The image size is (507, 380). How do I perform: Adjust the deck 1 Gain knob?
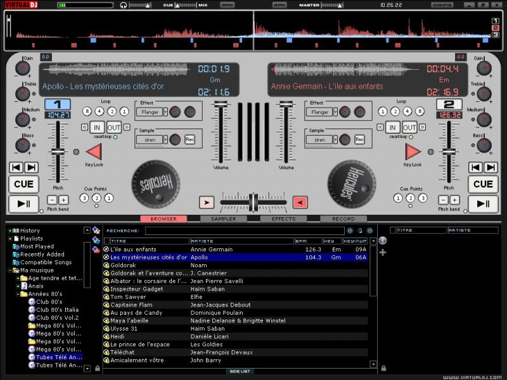point(23,68)
